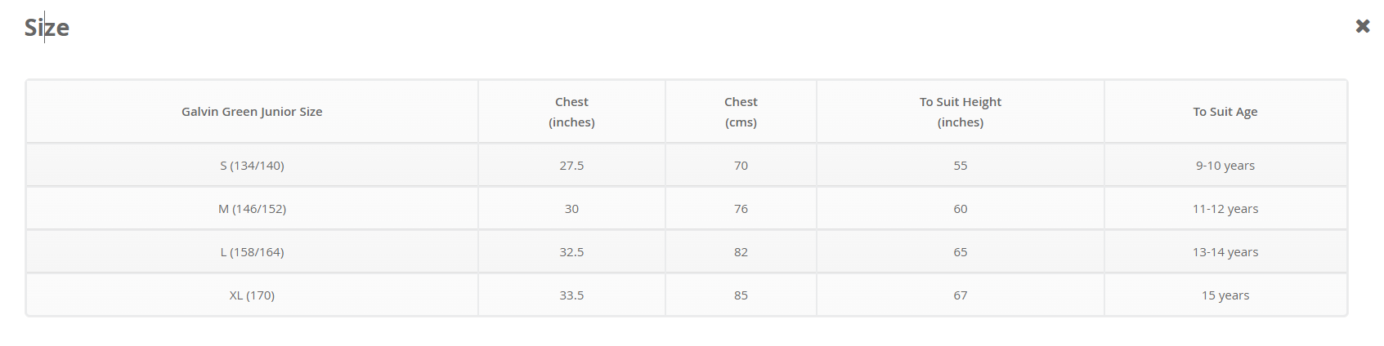Click the Chest (inches) column header
Screen dimensions: 1384x346
(571, 112)
